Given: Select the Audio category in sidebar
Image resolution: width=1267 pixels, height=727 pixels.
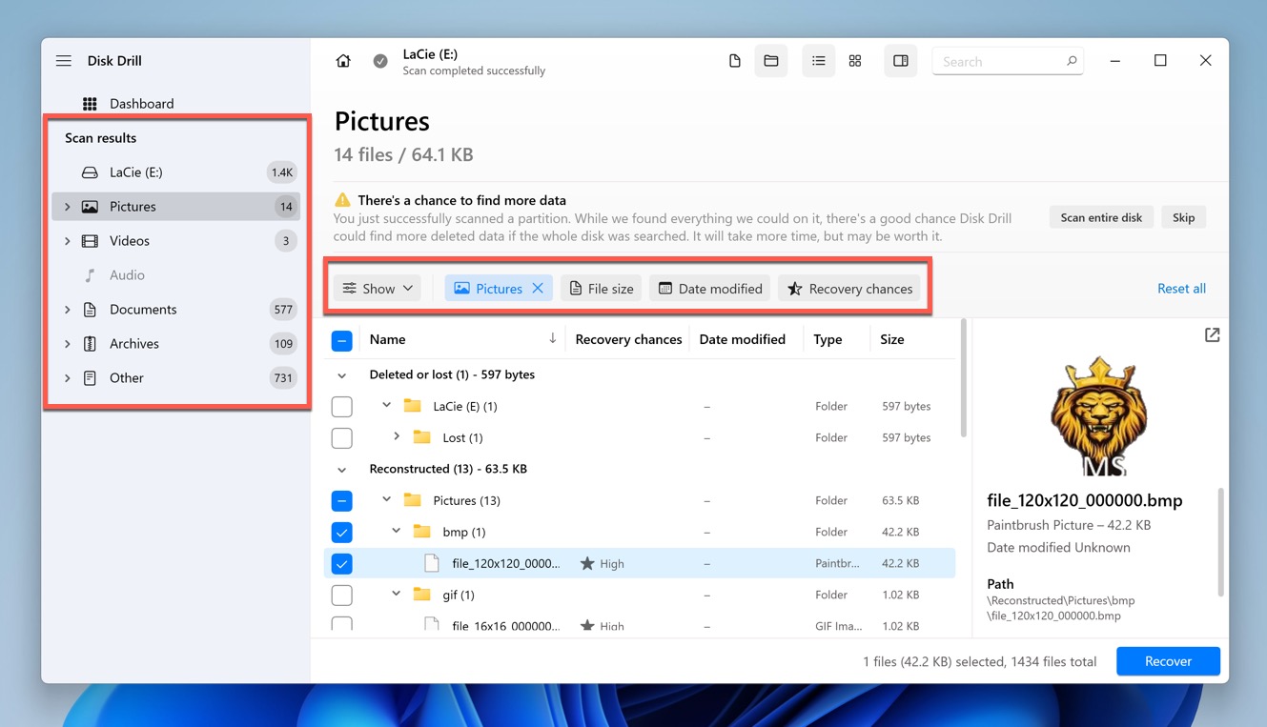Looking at the screenshot, I should coord(176,275).
